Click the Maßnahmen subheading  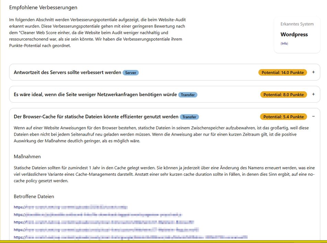click(x=27, y=157)
